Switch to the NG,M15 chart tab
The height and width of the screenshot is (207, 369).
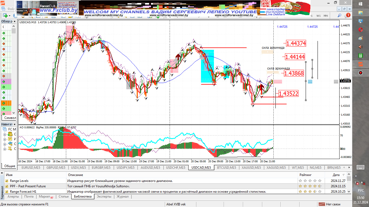[316, 167]
